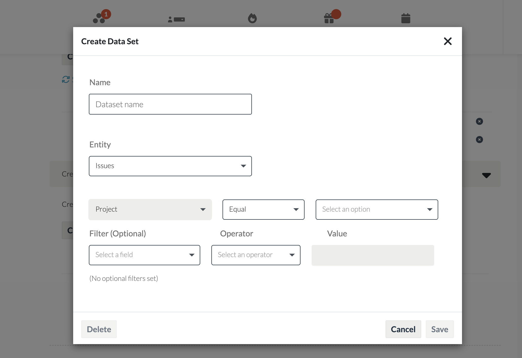Click the refresh icon behind the dialog

coord(66,79)
